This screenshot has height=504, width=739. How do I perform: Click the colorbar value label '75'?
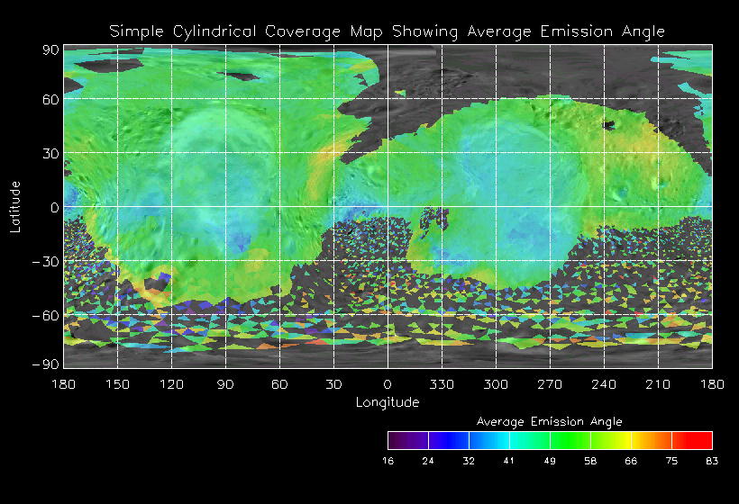(x=671, y=461)
